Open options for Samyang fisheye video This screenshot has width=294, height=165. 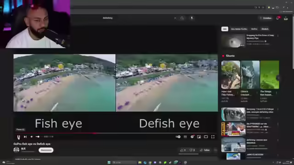tap(278, 109)
